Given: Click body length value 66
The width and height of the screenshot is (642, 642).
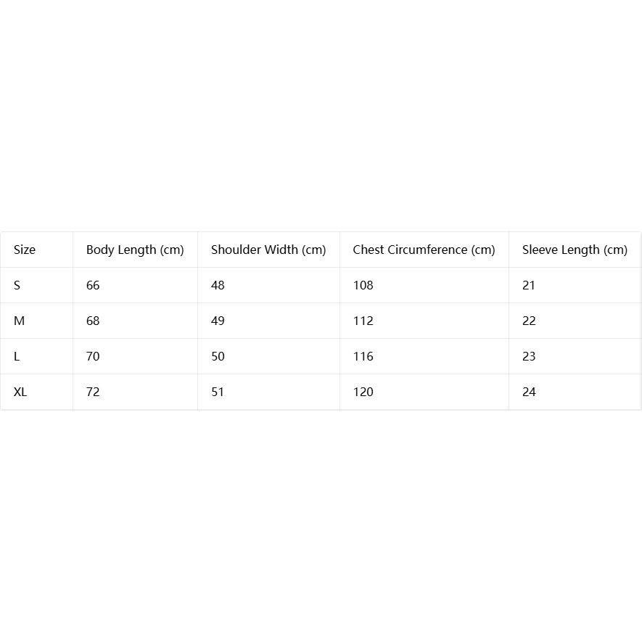Looking at the screenshot, I should pyautogui.click(x=93, y=285).
